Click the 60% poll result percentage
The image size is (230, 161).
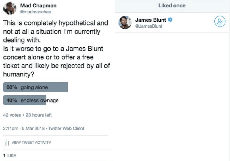12,87
